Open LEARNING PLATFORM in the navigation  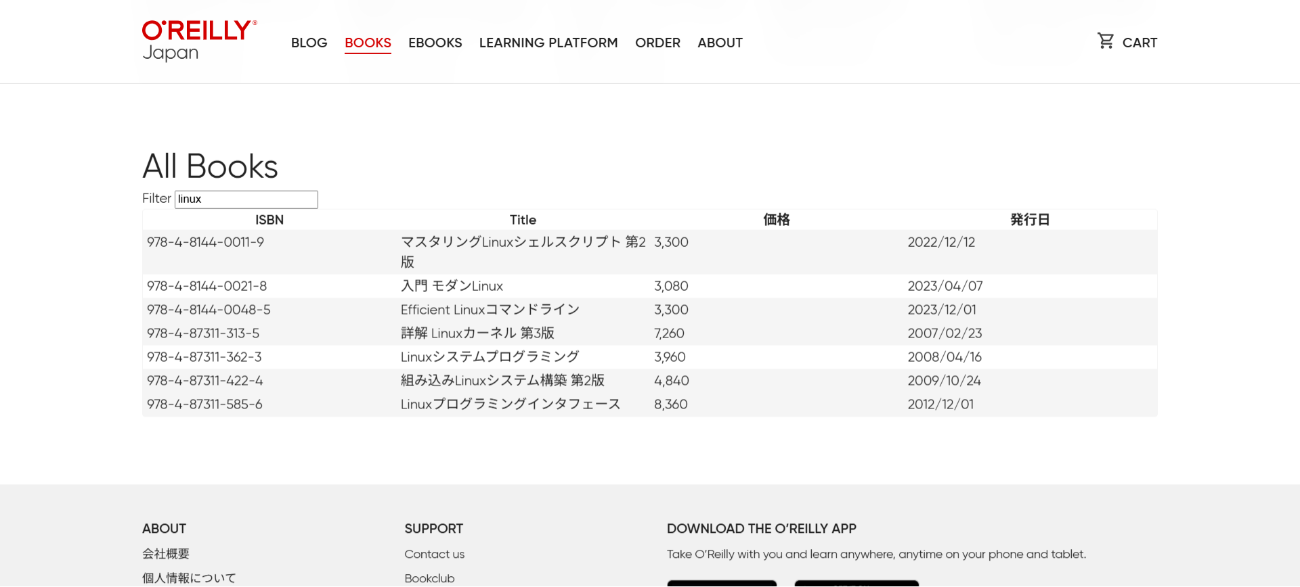(548, 43)
